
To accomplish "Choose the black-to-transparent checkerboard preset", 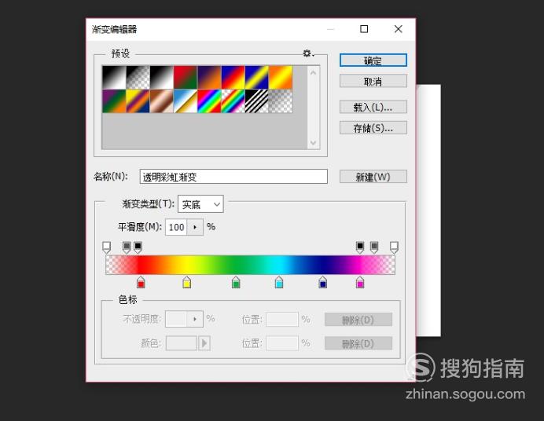I will pyautogui.click(x=138, y=77).
